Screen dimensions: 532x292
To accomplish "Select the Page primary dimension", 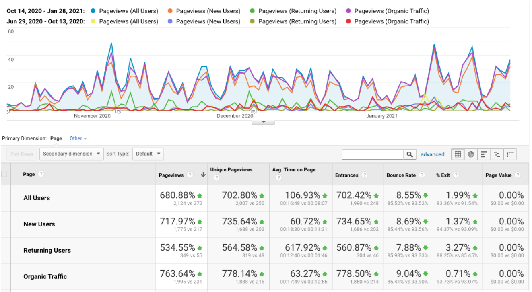I will point(56,138).
